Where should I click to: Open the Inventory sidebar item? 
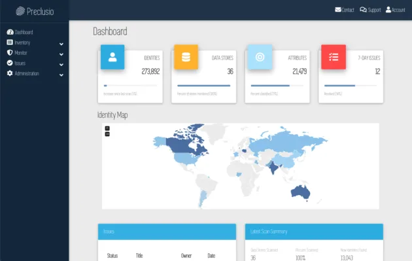tap(22, 43)
